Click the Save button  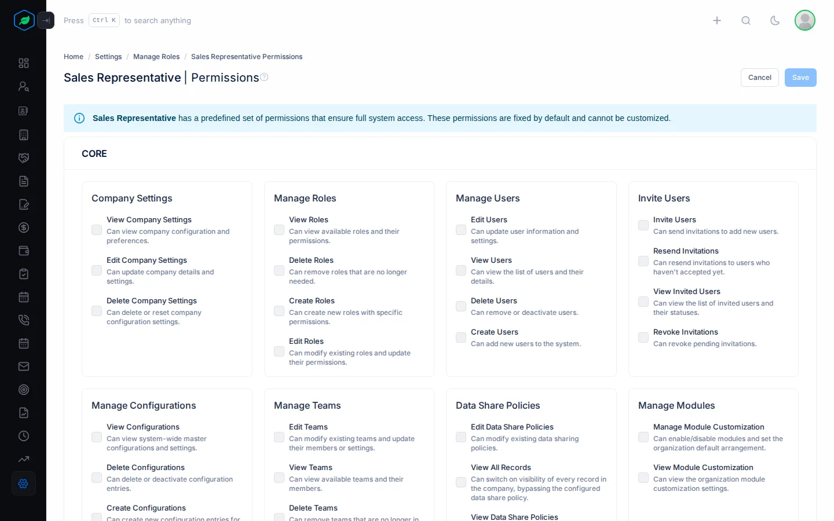[800, 78]
